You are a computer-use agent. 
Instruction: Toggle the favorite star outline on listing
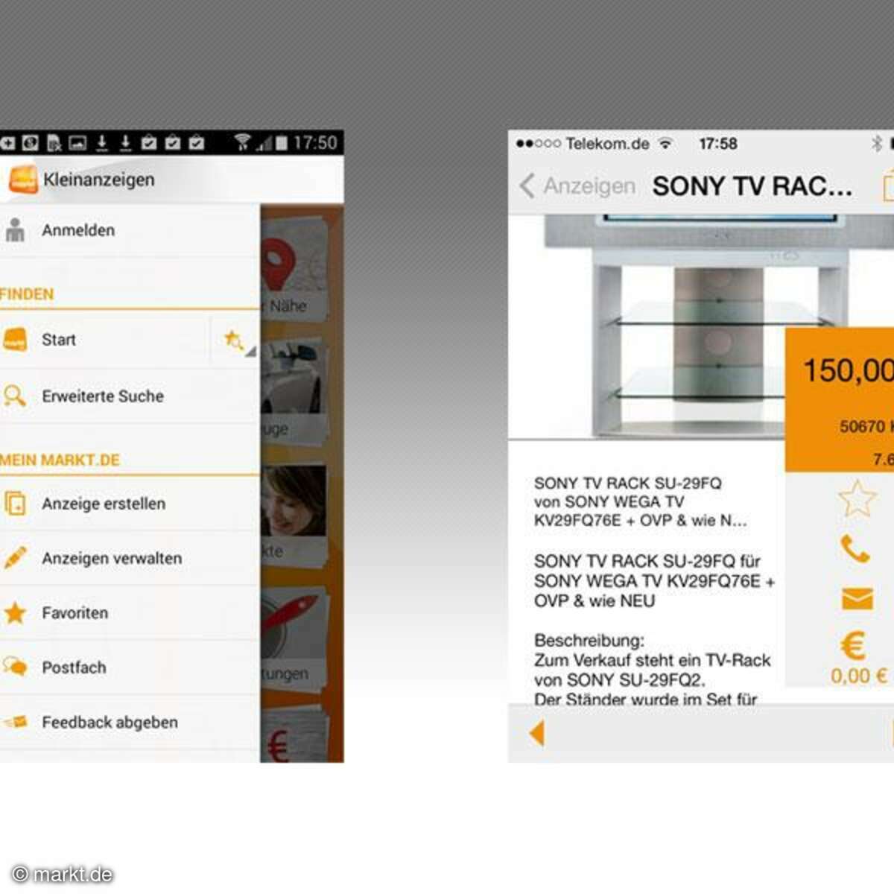[x=857, y=498]
